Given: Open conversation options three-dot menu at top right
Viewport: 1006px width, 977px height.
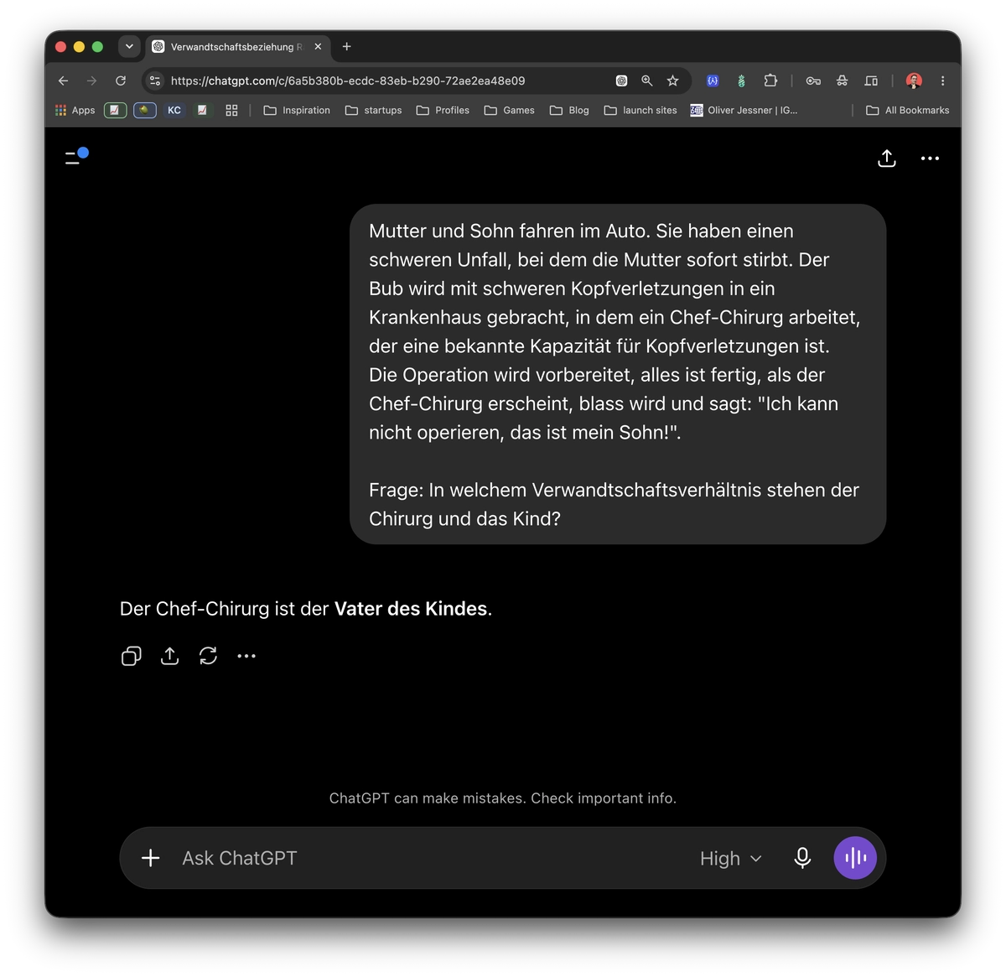Looking at the screenshot, I should (930, 159).
